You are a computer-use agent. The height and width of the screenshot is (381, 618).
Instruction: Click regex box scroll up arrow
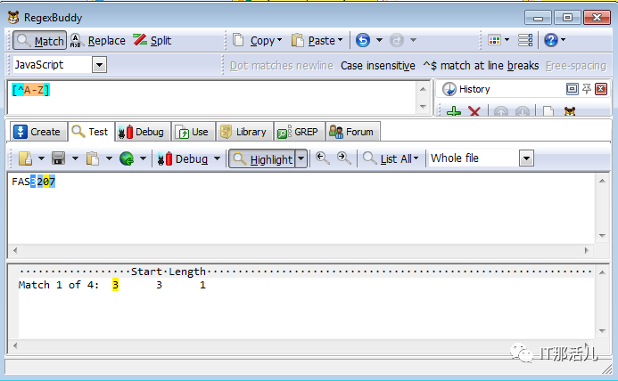[423, 89]
